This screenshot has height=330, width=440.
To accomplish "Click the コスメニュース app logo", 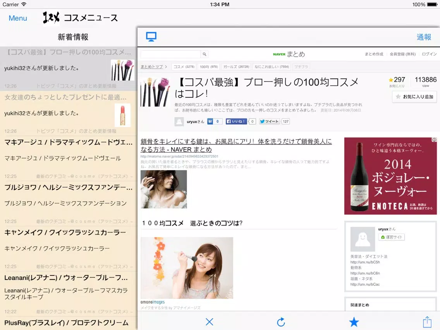I will [x=51, y=18].
